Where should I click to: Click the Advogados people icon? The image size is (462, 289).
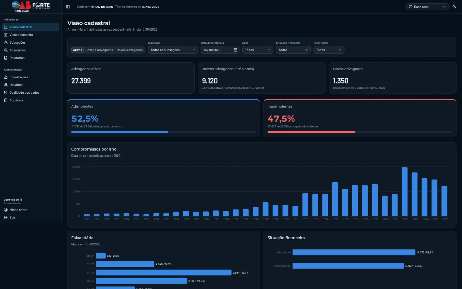(x=6, y=50)
